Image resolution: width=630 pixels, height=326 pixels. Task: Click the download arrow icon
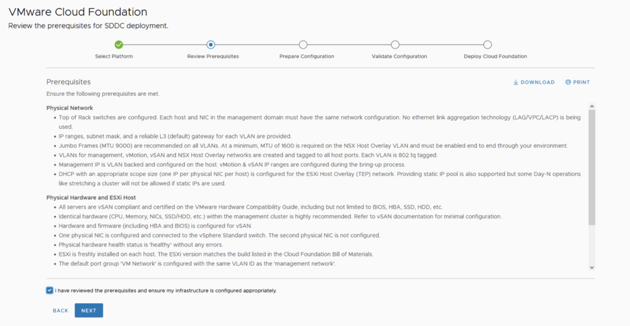pyautogui.click(x=516, y=82)
